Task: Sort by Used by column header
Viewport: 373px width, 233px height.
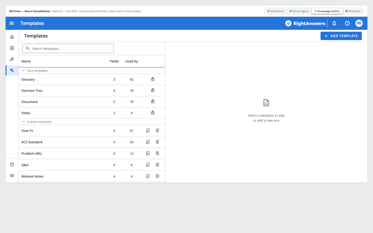Action: tap(131, 61)
